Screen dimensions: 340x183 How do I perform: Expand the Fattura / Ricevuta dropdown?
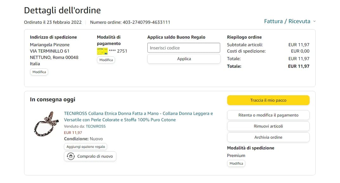[x=287, y=21]
